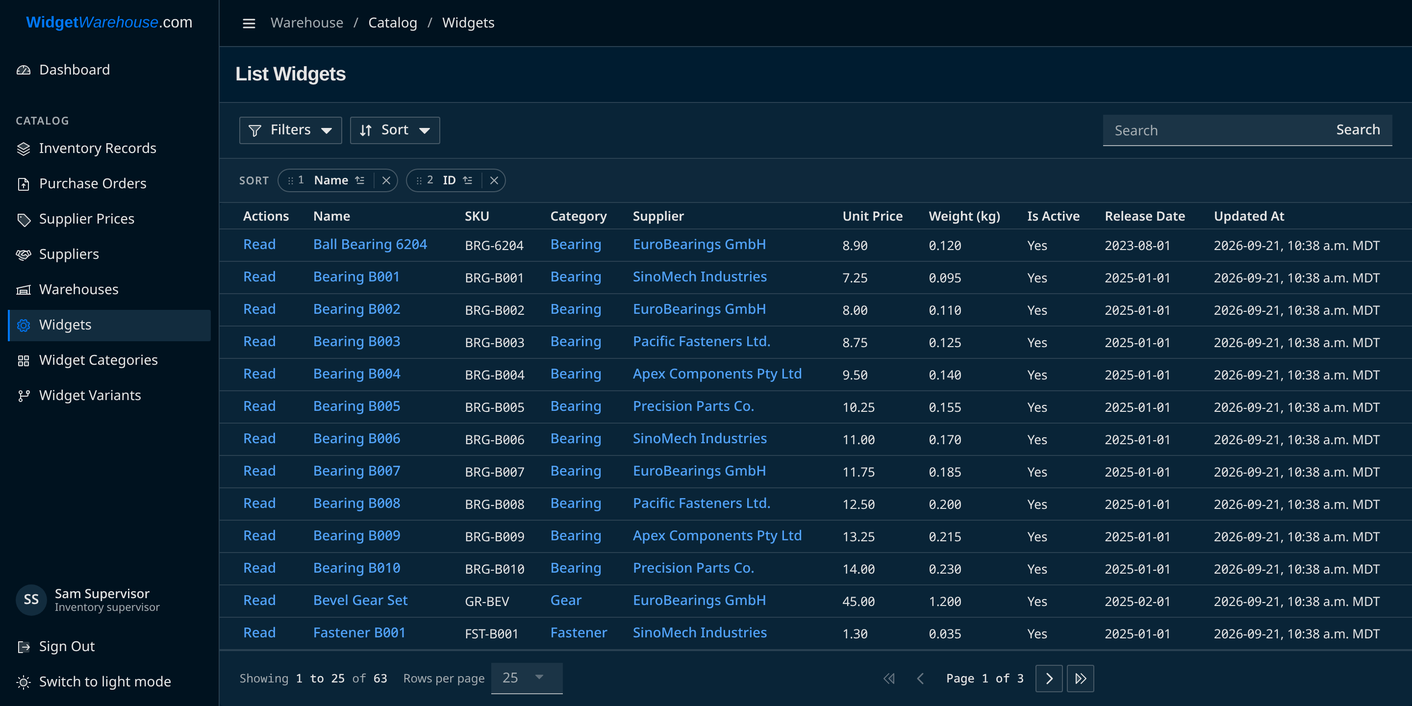Click into the Search input field
The width and height of the screenshot is (1412, 706).
pos(1213,130)
